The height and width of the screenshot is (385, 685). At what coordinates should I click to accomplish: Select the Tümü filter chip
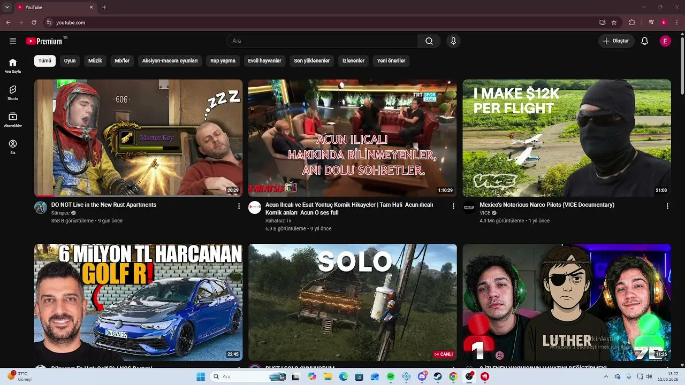(x=45, y=61)
